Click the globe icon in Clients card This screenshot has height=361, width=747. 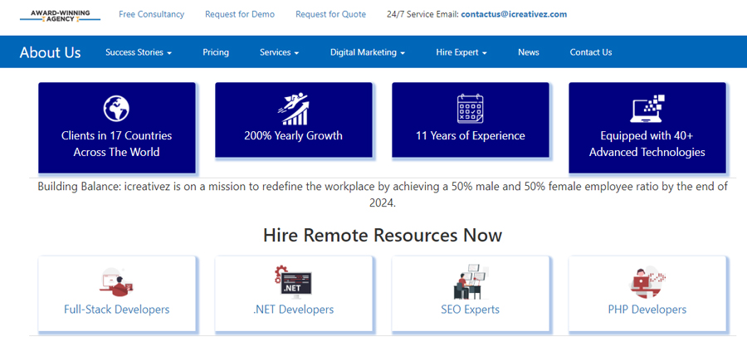coord(117,108)
